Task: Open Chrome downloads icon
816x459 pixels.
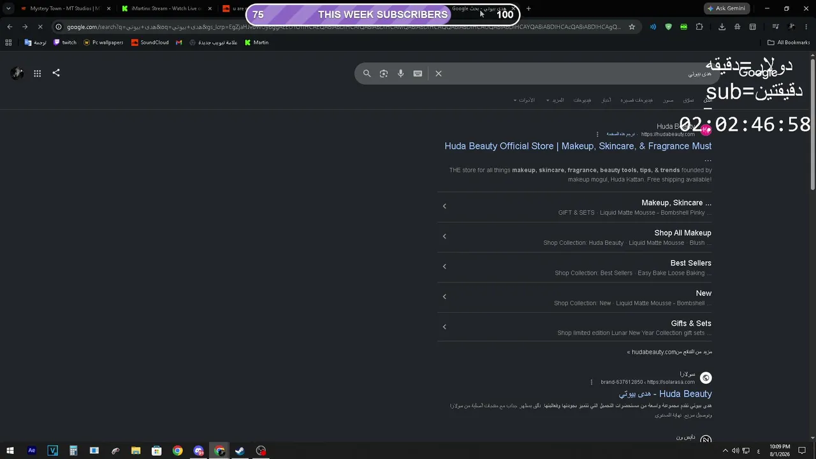Action: click(x=722, y=27)
